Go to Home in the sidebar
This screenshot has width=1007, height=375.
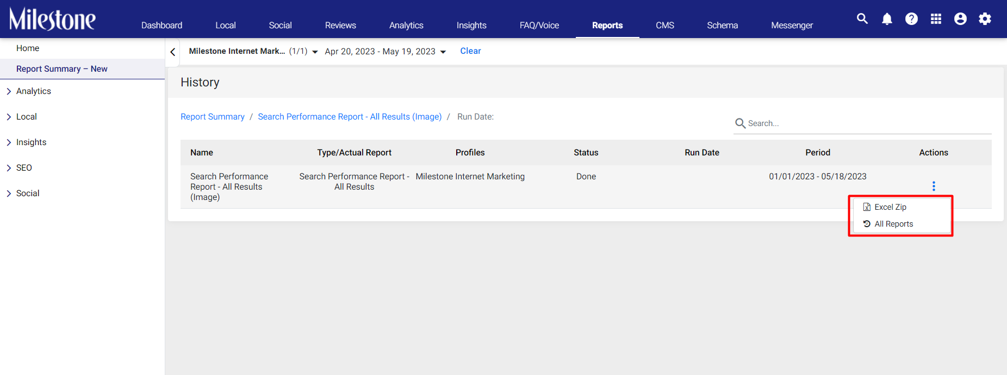tap(28, 48)
